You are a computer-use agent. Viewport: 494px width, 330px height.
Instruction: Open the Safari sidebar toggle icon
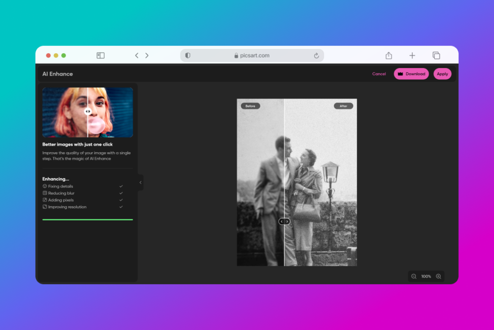[100, 56]
